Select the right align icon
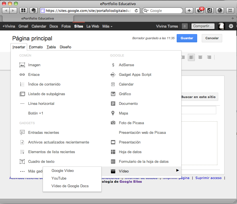The image size is (237, 204). coord(209,57)
